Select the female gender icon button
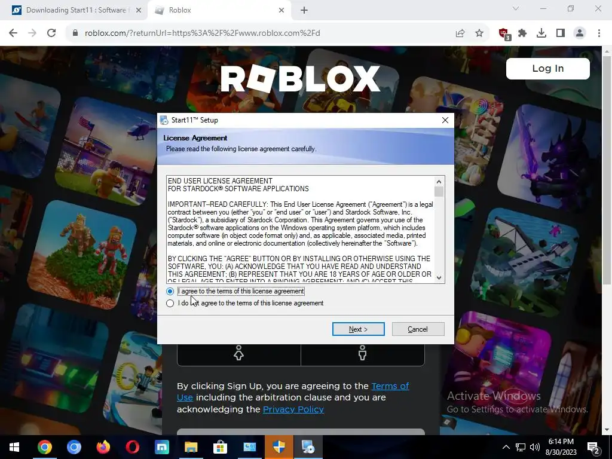 (239, 353)
